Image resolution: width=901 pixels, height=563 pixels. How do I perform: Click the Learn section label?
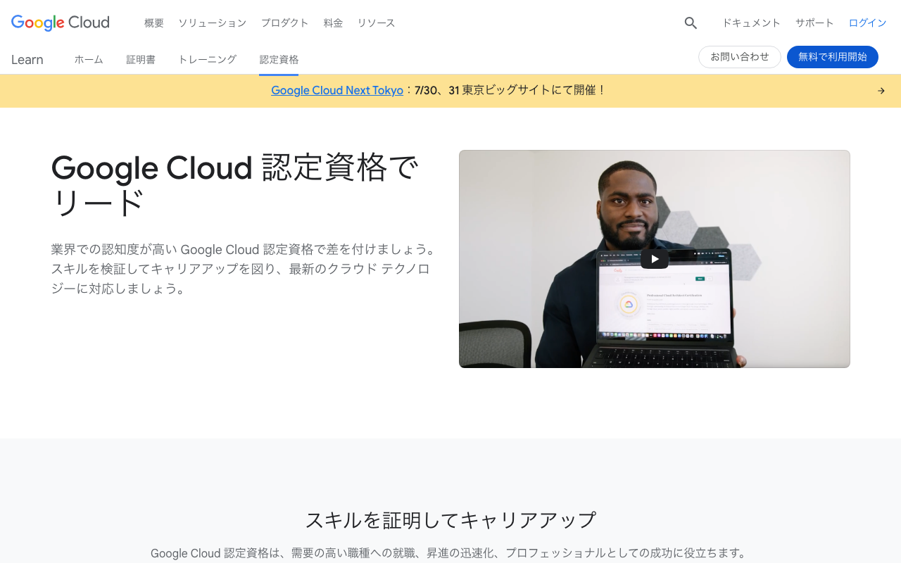pos(27,59)
